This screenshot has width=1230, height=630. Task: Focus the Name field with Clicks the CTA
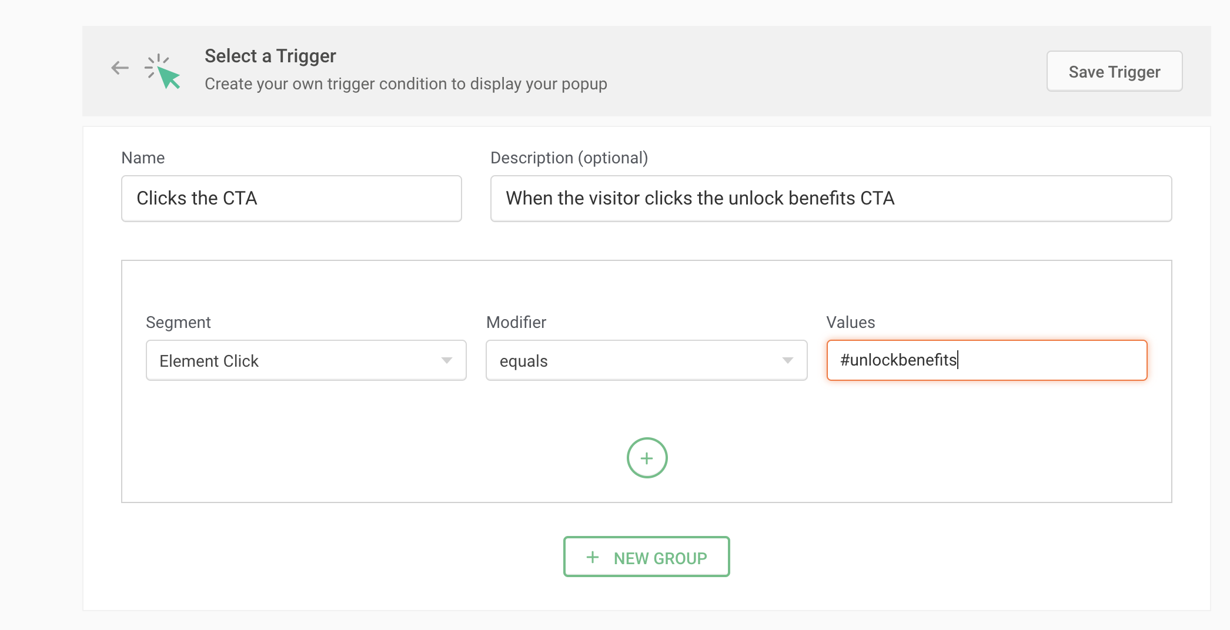click(291, 199)
